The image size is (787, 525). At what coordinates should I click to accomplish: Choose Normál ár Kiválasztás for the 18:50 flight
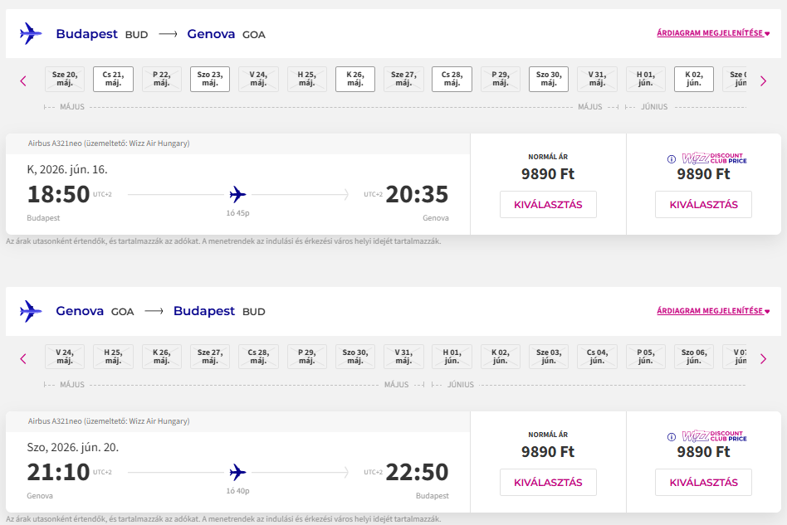pos(548,204)
